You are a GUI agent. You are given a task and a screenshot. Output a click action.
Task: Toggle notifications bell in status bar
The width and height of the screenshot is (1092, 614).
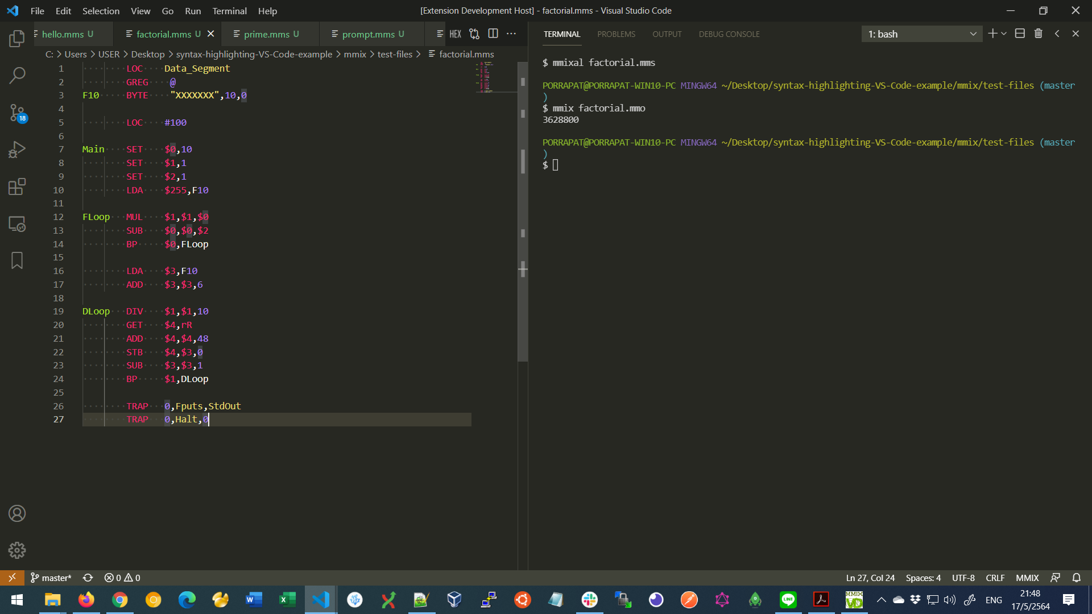(1077, 578)
